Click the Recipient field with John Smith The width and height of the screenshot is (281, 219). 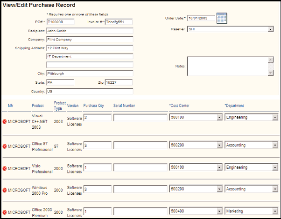pos(90,31)
